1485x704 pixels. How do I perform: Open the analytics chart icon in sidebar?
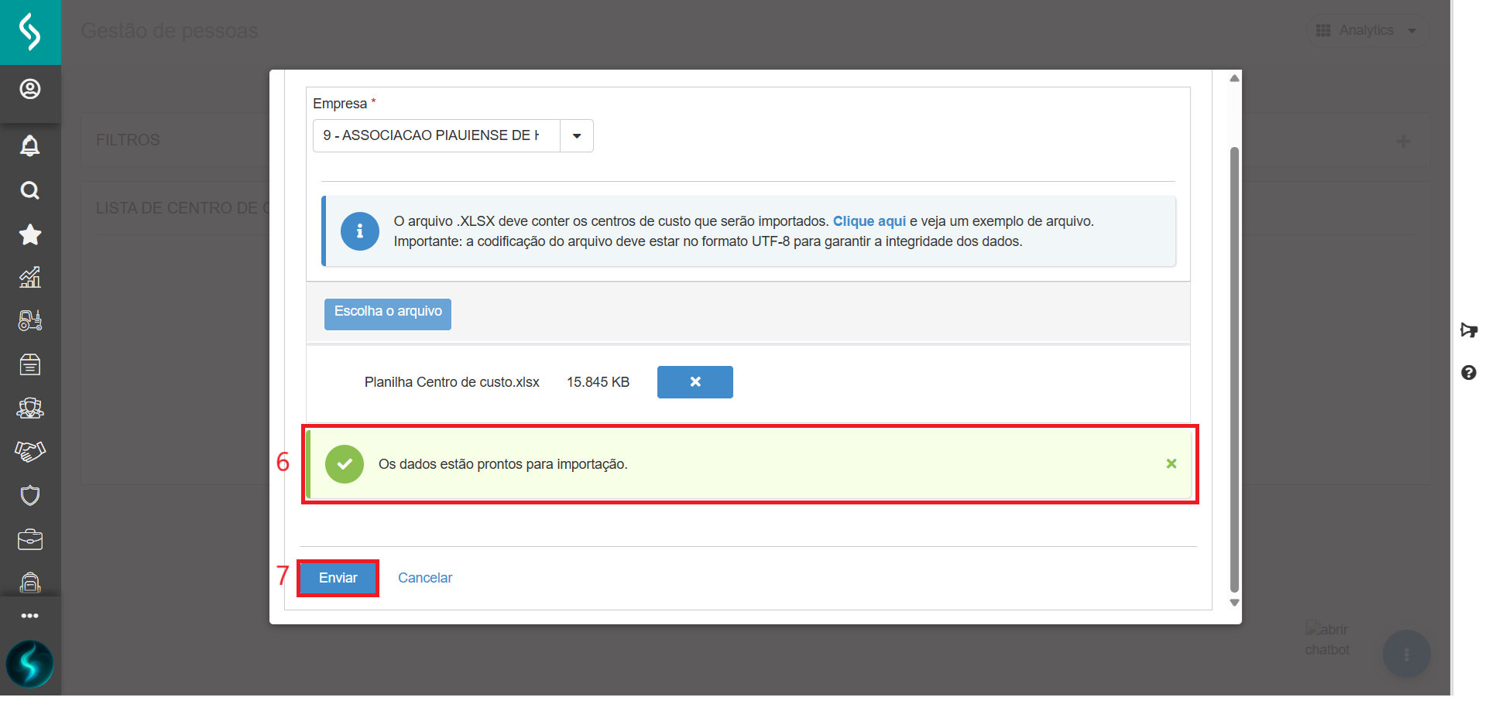click(x=30, y=277)
